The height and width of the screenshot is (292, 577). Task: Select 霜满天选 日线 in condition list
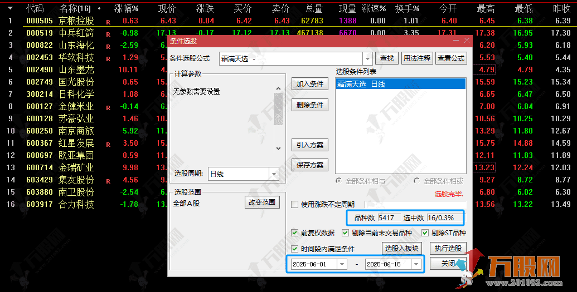401,84
